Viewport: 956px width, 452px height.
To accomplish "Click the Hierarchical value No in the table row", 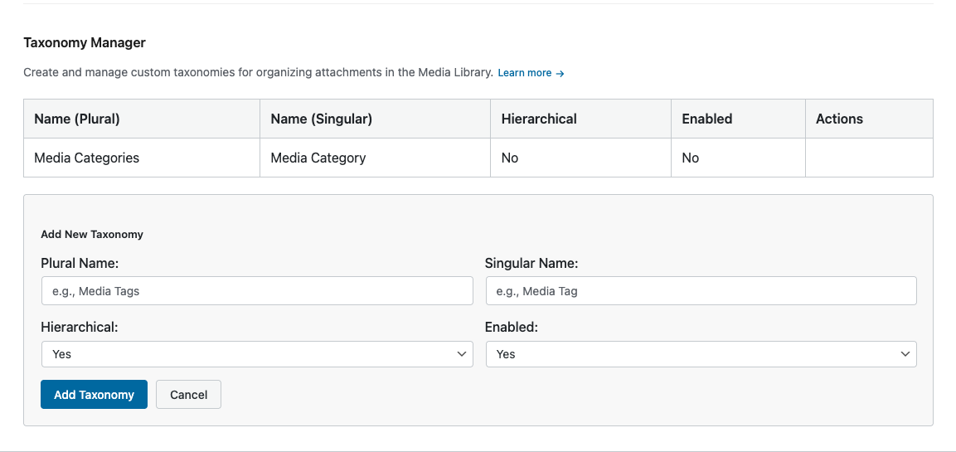I will click(510, 158).
